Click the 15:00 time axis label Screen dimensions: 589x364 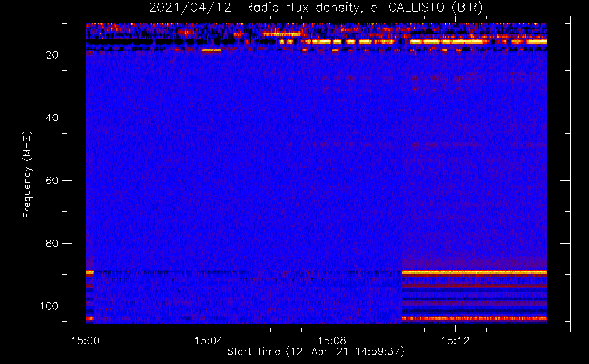coord(86,341)
